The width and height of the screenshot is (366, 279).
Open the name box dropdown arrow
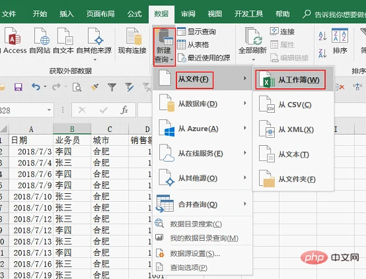click(49, 109)
